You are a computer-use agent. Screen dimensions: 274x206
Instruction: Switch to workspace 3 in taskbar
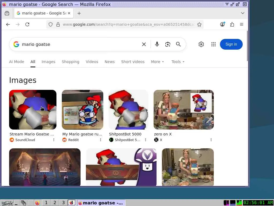[63, 203]
